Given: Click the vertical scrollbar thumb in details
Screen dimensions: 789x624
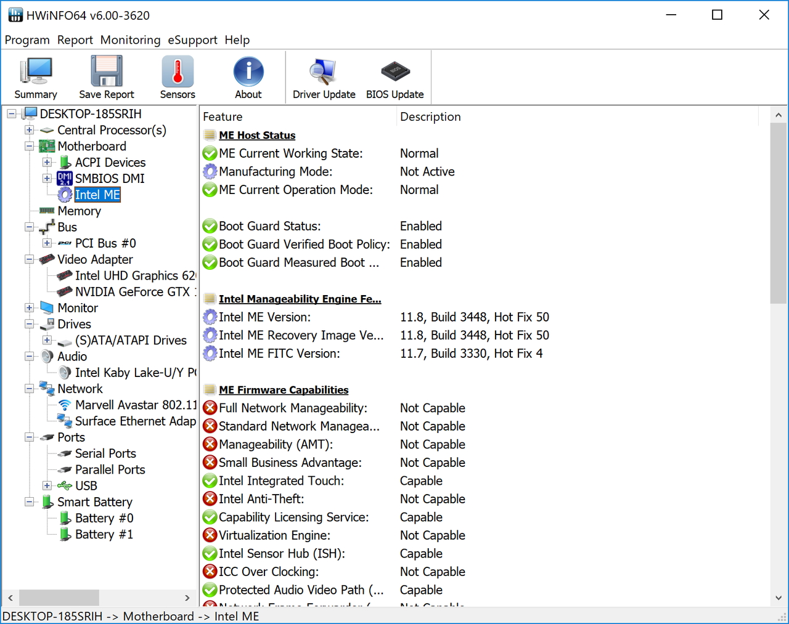Looking at the screenshot, I should pyautogui.click(x=779, y=213).
